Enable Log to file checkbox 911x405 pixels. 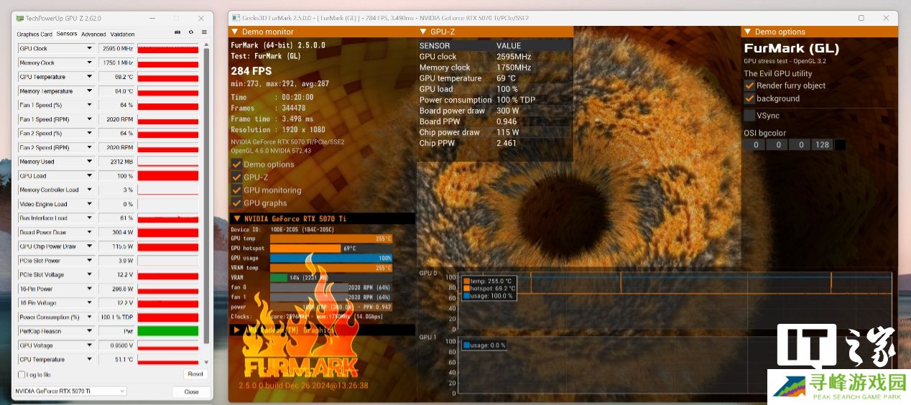21,374
